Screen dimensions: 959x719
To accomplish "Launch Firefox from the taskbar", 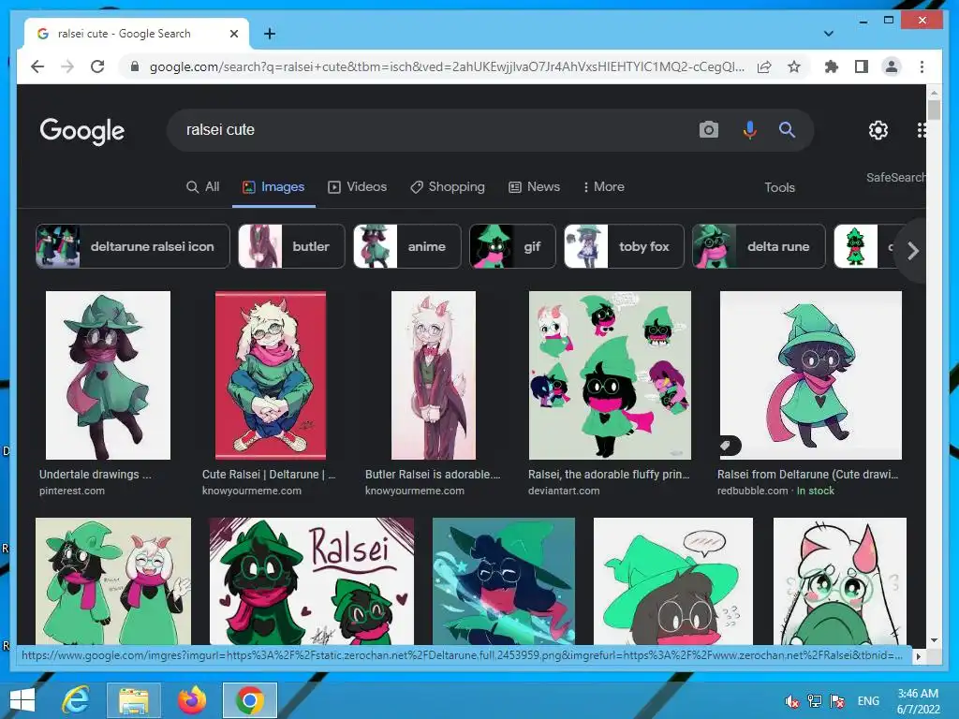I will (191, 700).
